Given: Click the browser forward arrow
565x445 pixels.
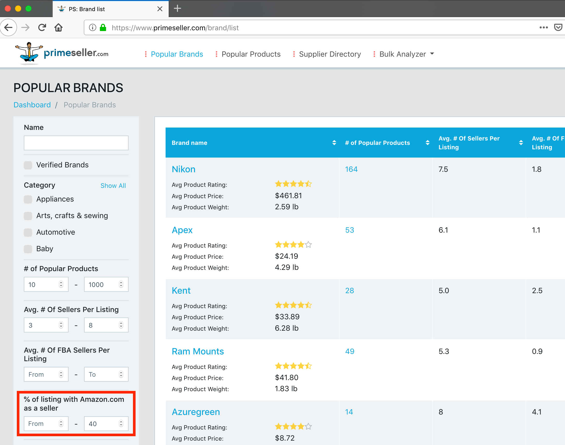Looking at the screenshot, I should tap(25, 27).
